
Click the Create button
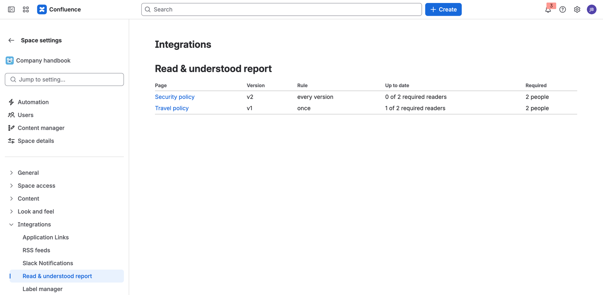443,10
